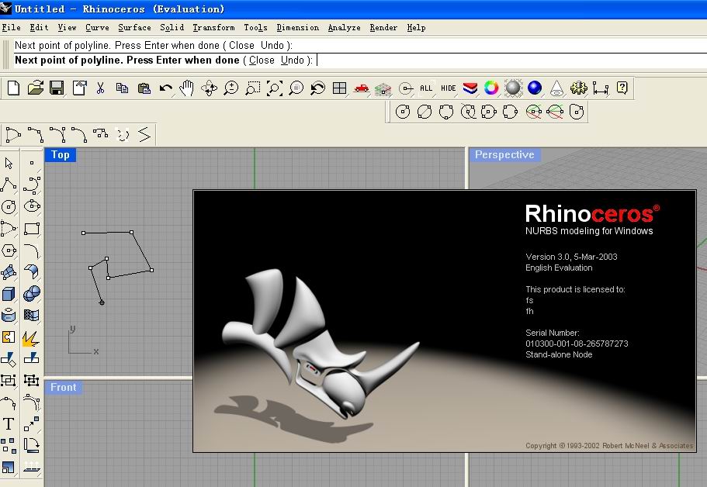Click the blue sphere Render icon

535,88
